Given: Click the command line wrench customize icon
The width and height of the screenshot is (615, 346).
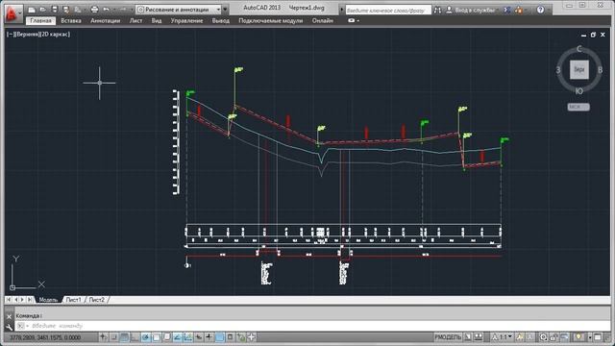Looking at the screenshot, I should point(9,327).
